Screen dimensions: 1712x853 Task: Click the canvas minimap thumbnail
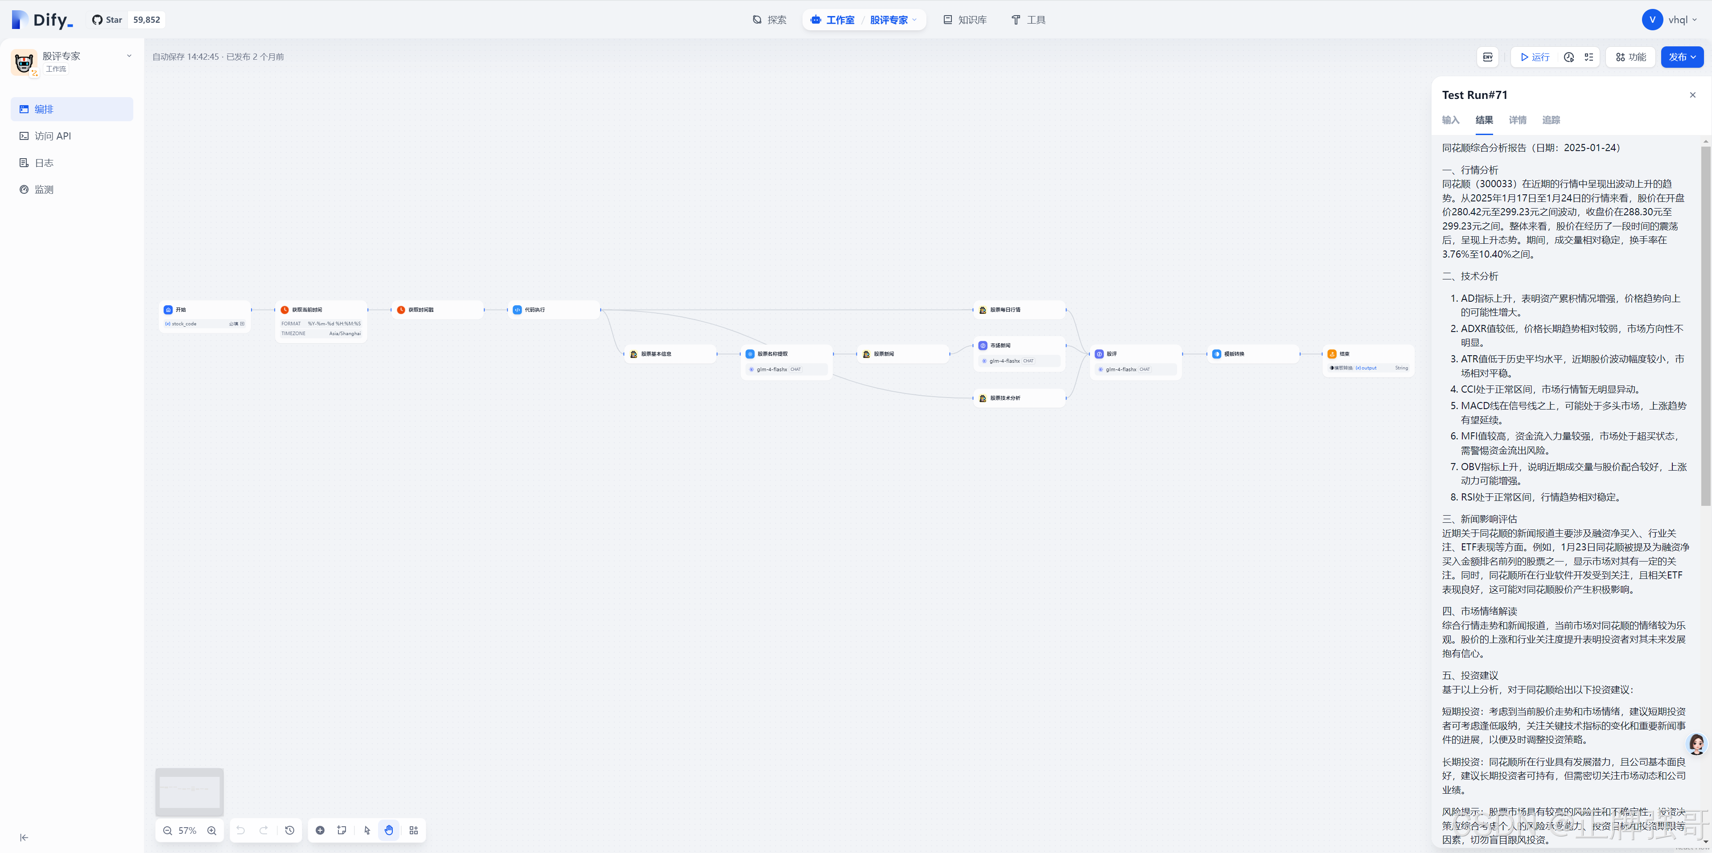click(189, 792)
